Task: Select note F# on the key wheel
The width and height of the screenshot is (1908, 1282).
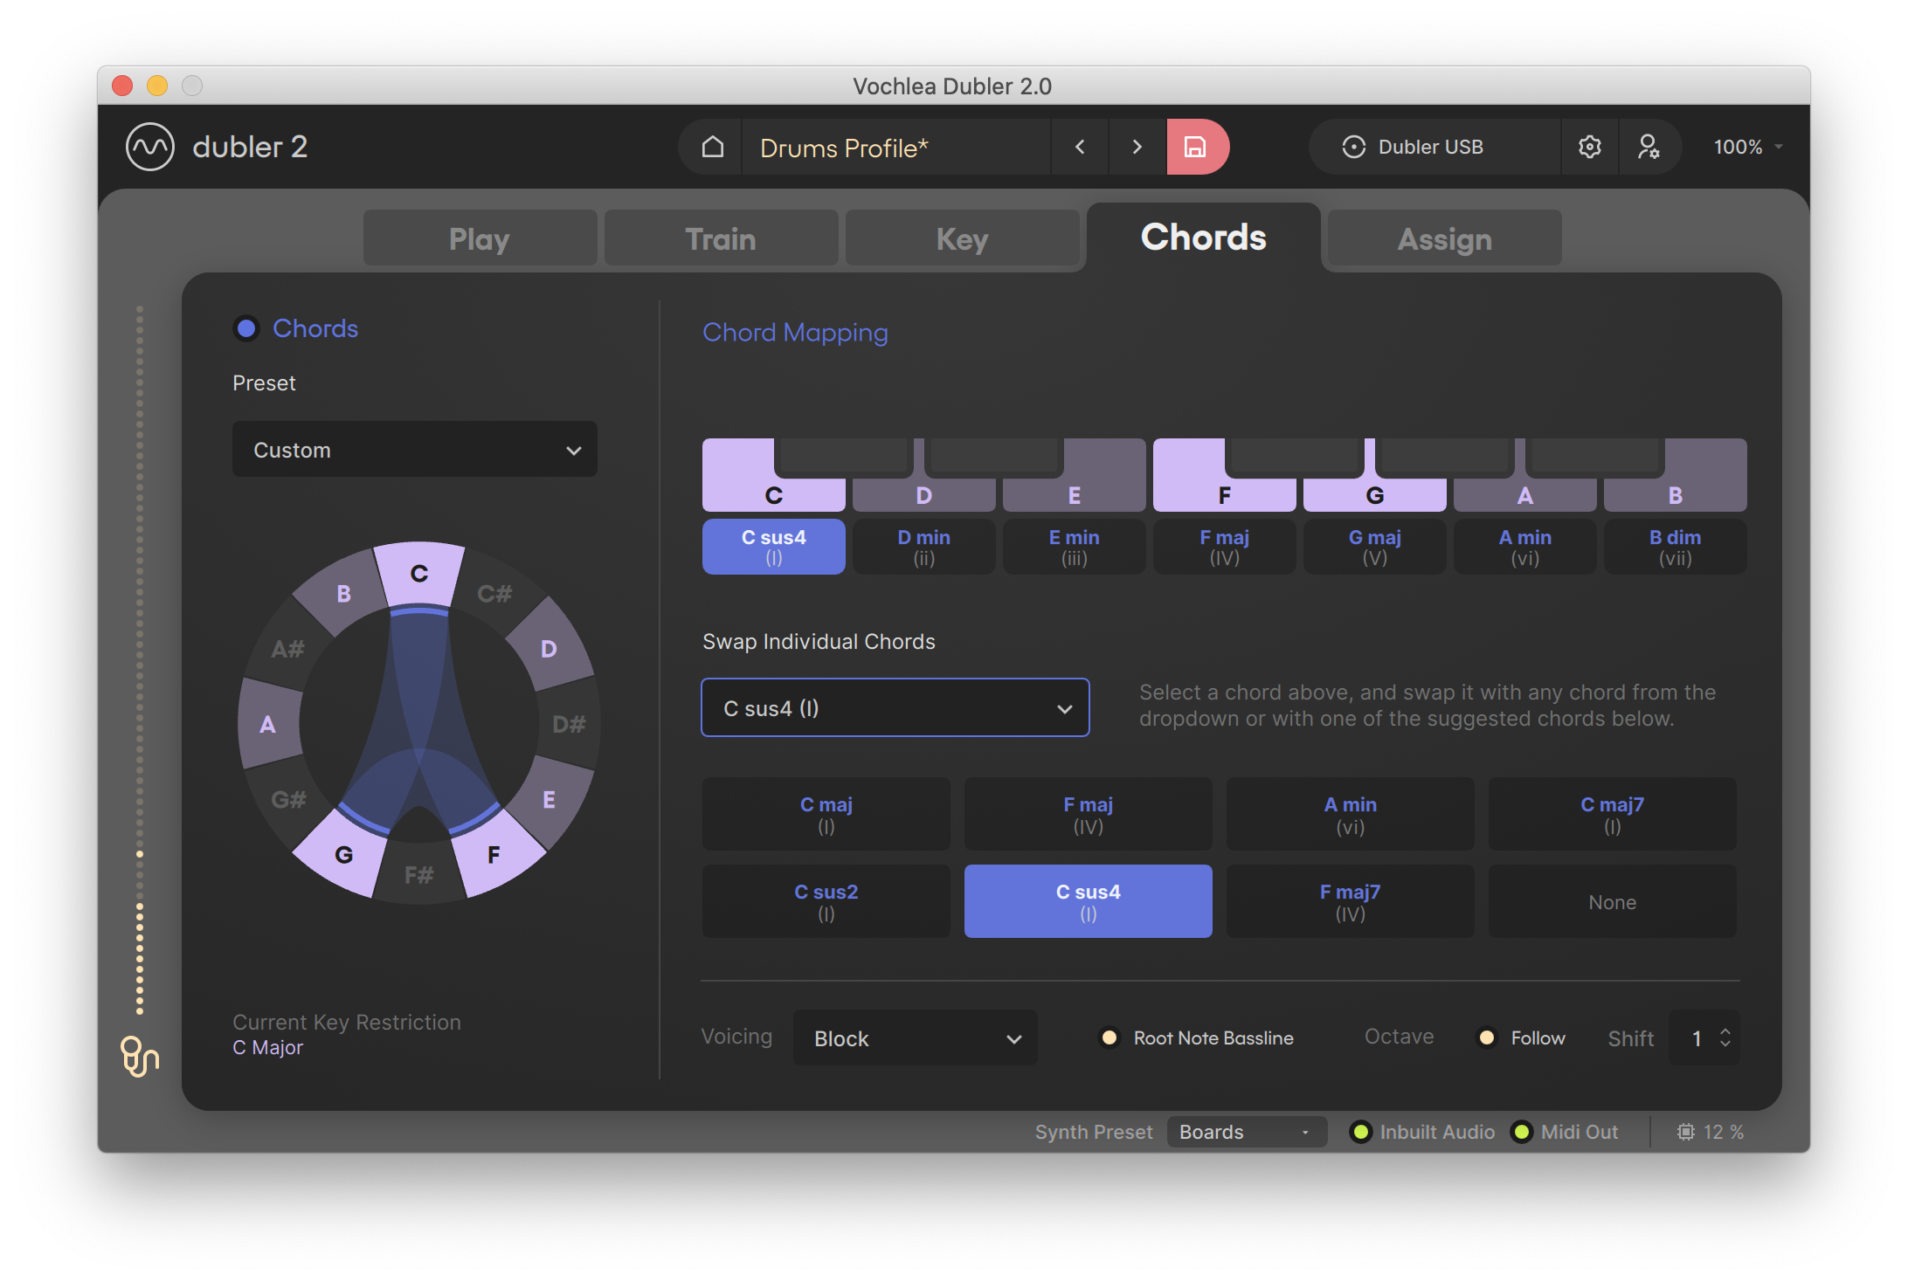Action: coord(419,874)
